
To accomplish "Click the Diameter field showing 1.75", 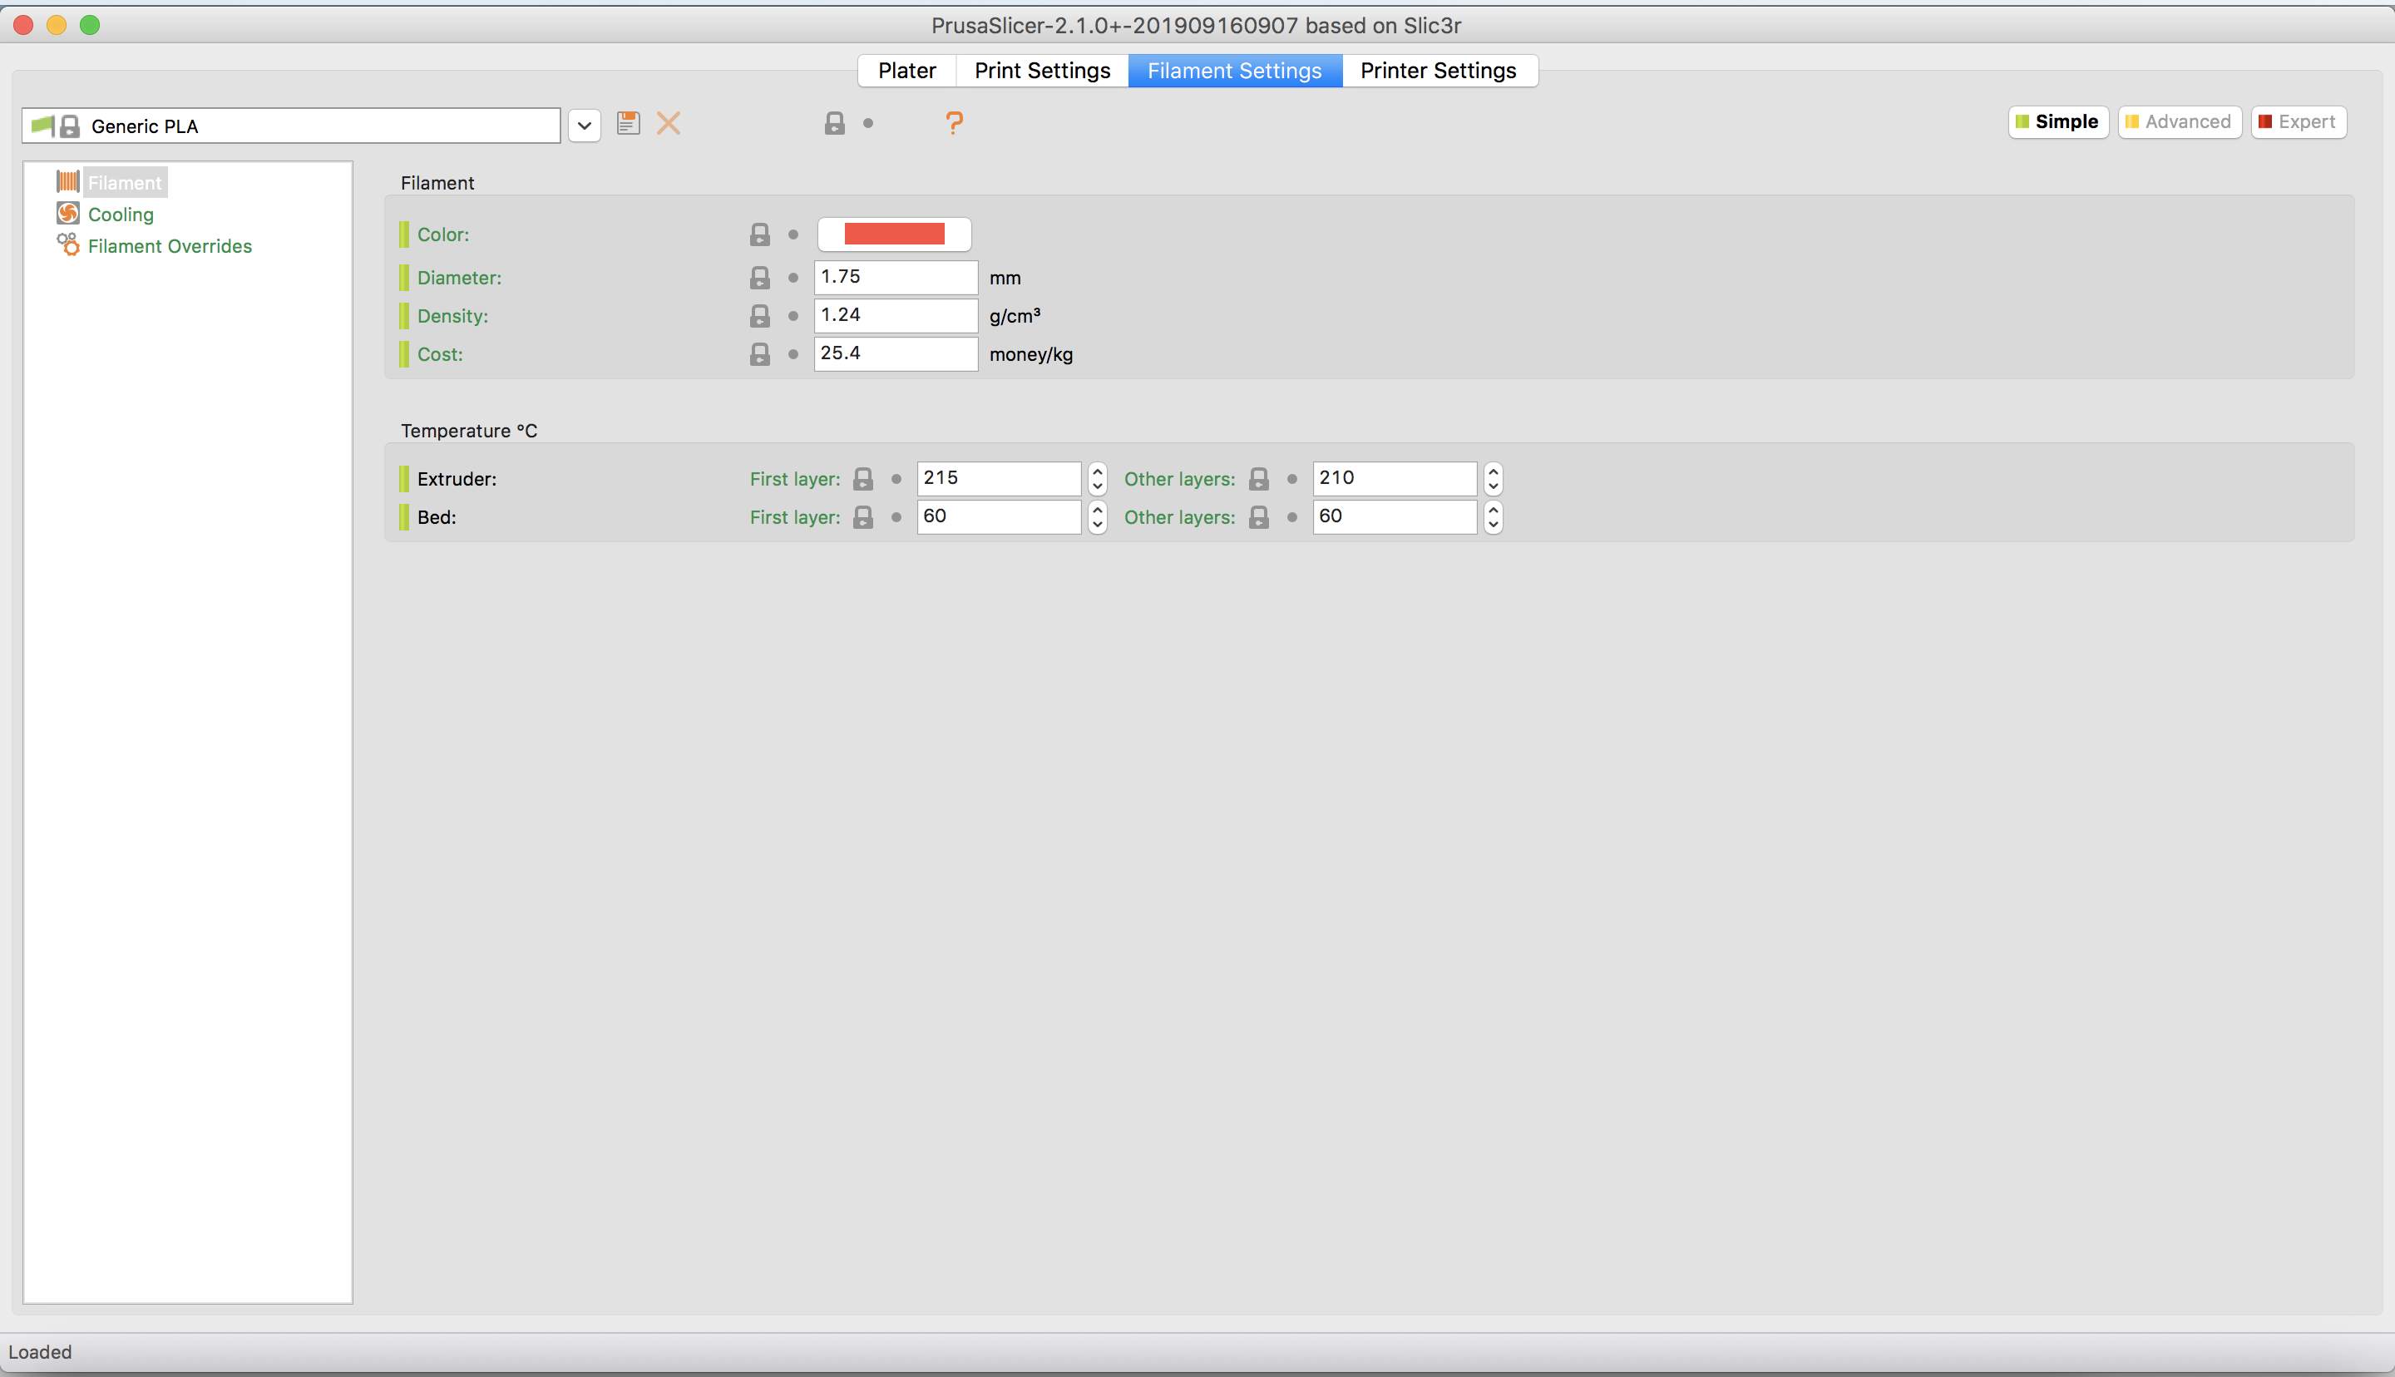I will [x=896, y=277].
